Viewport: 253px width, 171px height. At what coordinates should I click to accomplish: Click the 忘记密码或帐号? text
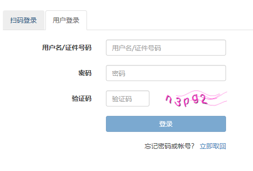pyautogui.click(x=169, y=146)
